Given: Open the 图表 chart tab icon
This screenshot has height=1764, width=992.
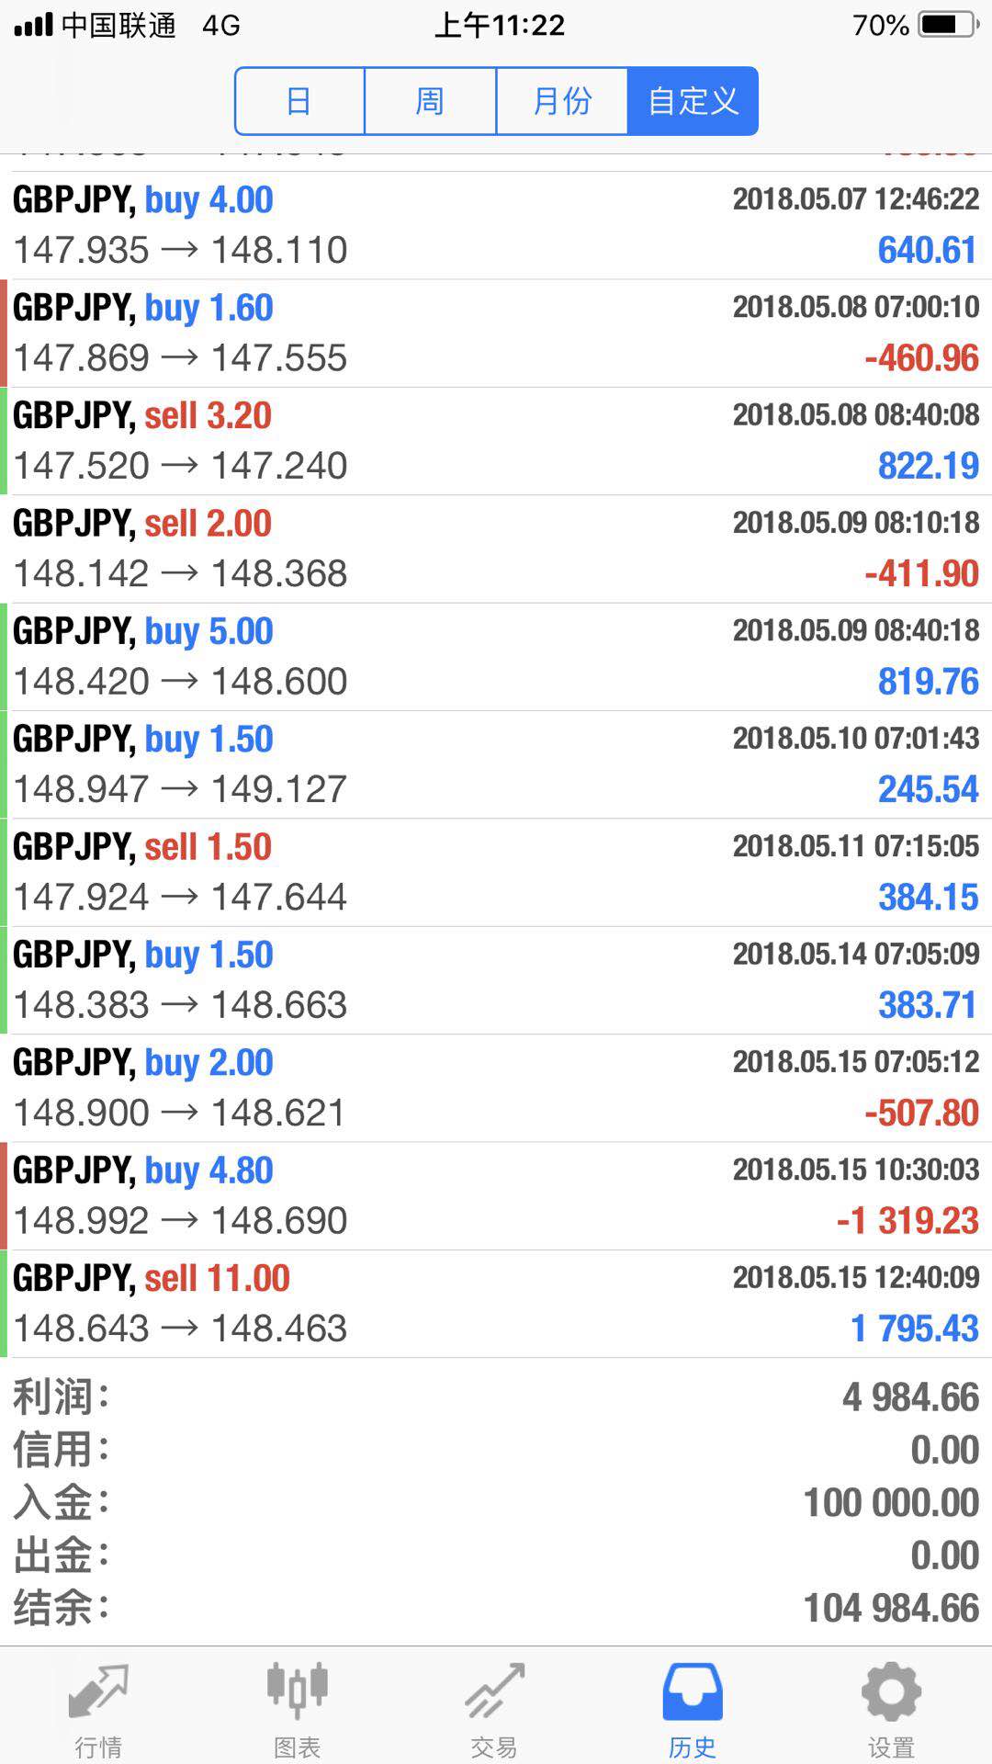Looking at the screenshot, I should pyautogui.click(x=297, y=1691).
